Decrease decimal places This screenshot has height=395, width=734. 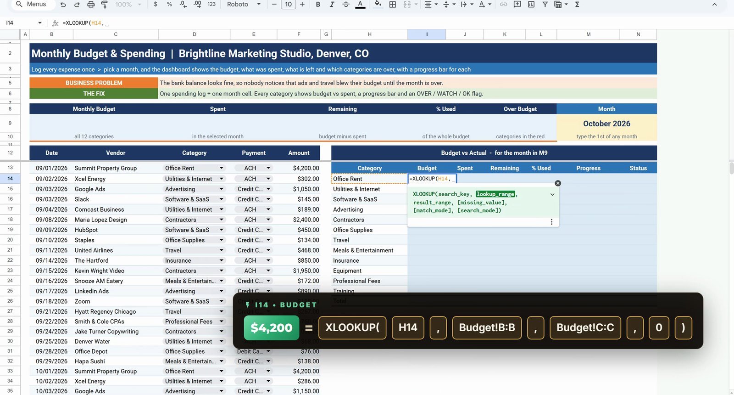pyautogui.click(x=183, y=5)
